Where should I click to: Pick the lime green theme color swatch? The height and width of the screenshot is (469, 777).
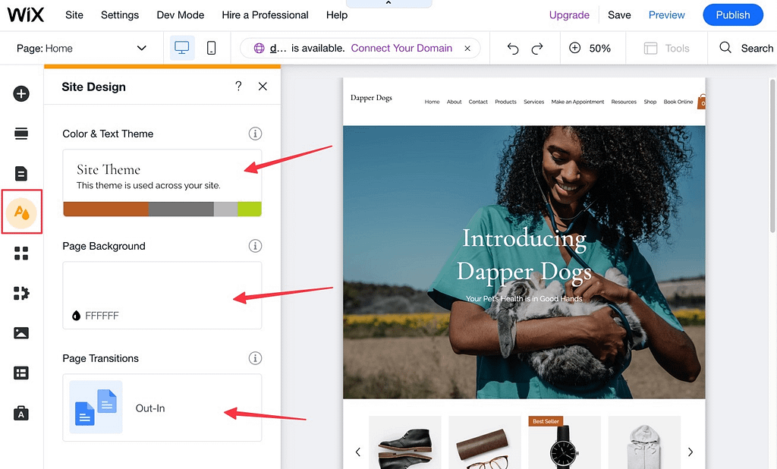250,209
